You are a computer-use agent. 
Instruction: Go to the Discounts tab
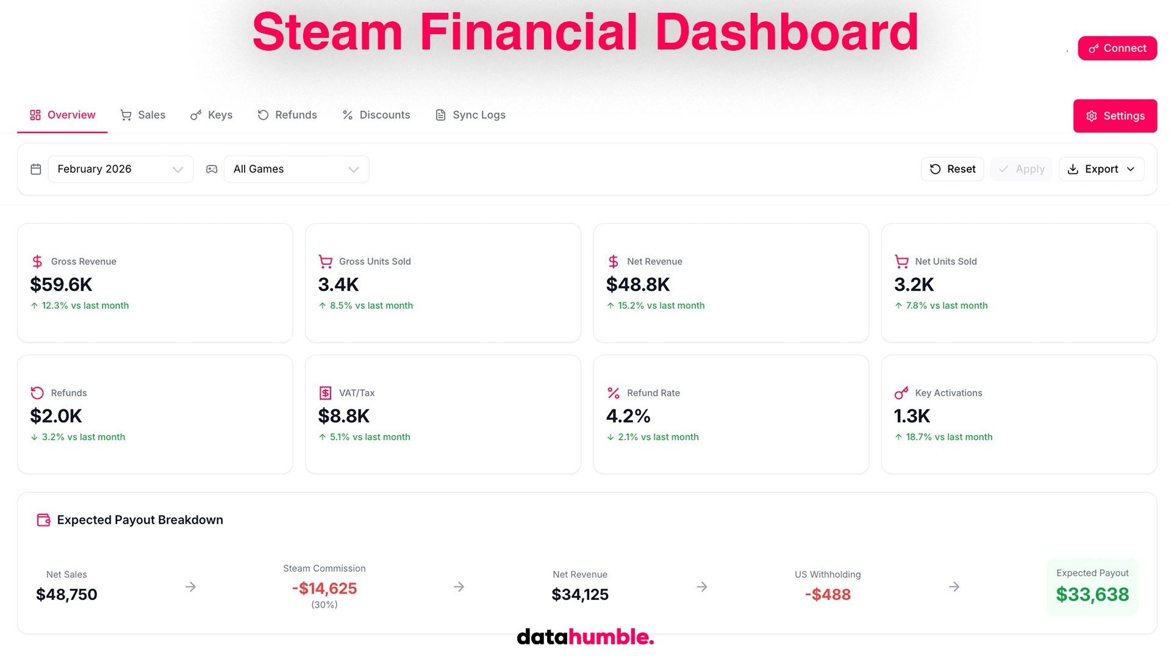[x=376, y=115]
